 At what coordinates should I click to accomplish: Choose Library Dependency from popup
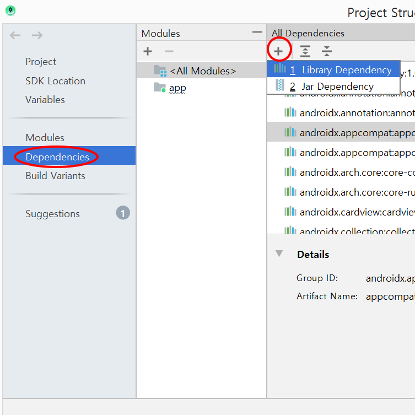(x=333, y=69)
